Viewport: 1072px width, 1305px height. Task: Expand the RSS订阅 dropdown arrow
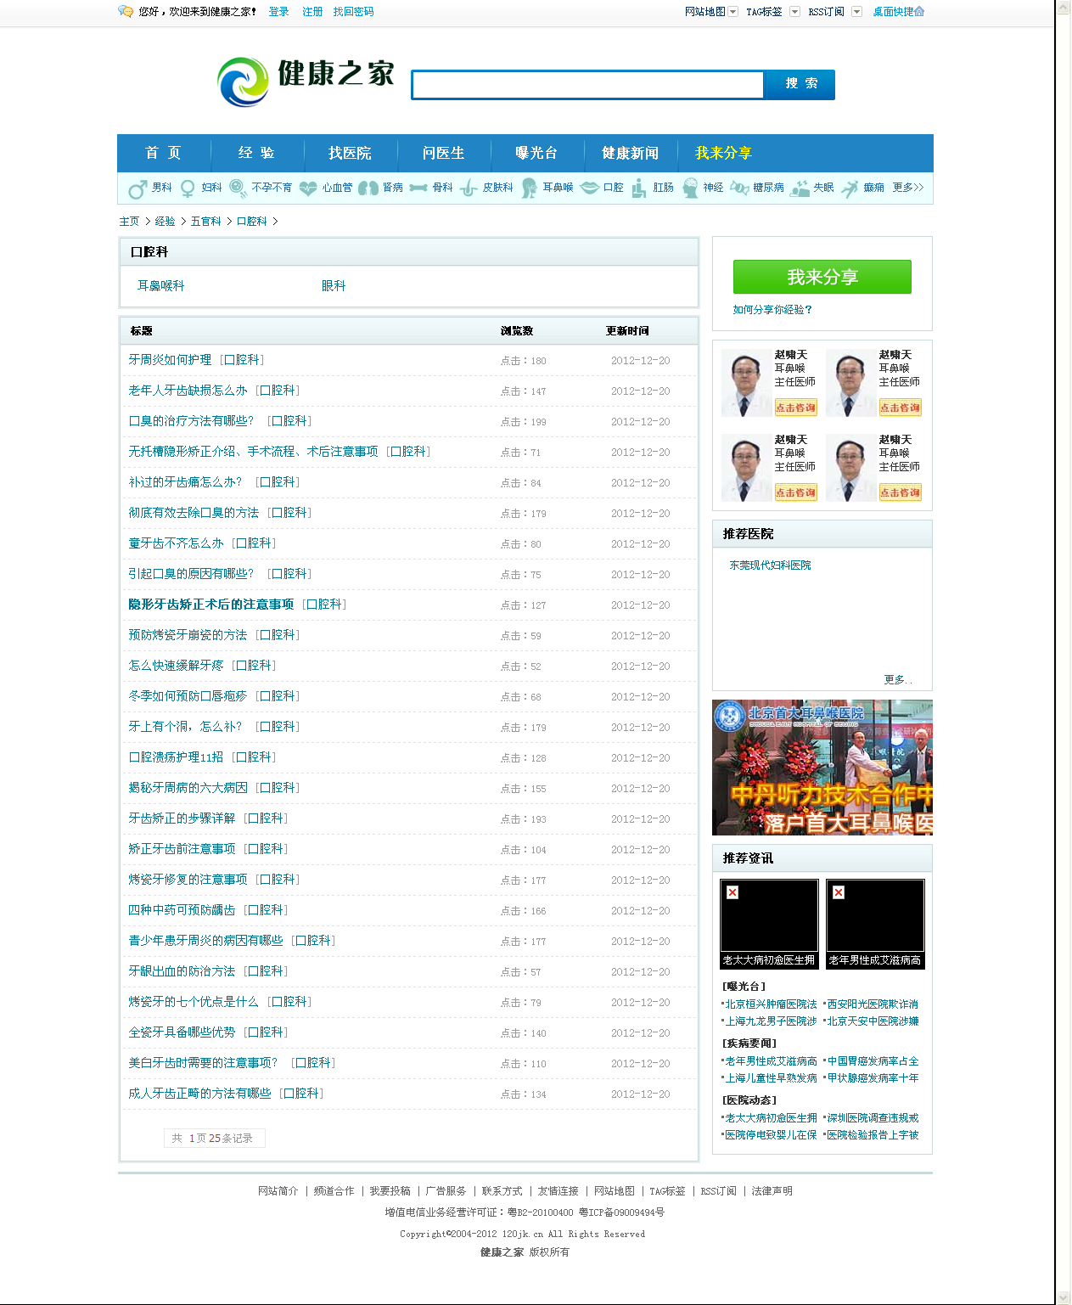pyautogui.click(x=857, y=12)
